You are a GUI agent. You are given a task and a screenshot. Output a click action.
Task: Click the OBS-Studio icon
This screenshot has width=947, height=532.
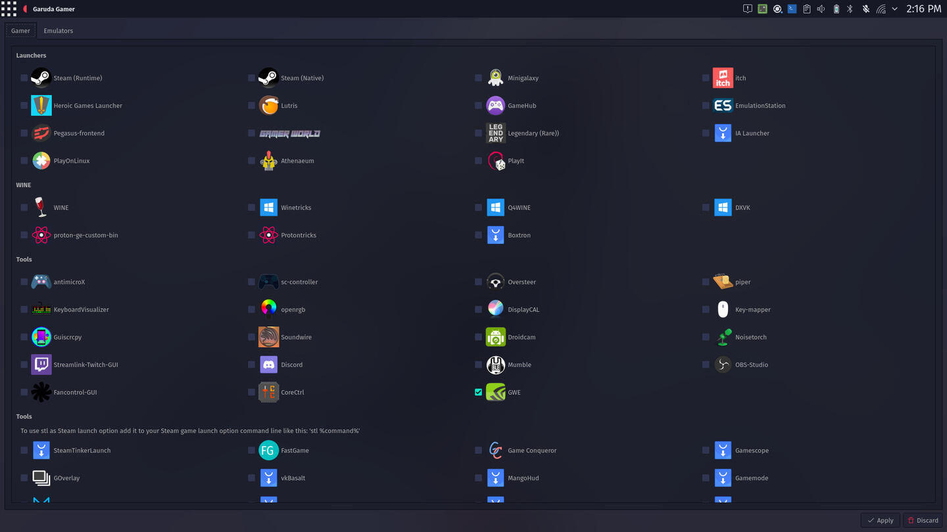[723, 365]
